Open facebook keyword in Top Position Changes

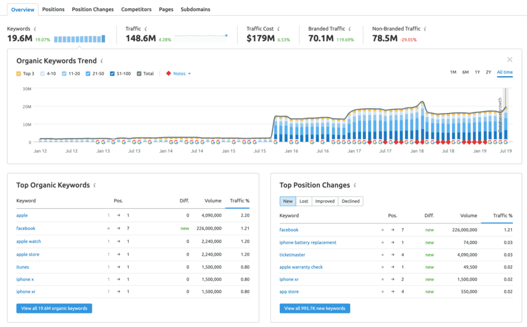[x=289, y=230]
